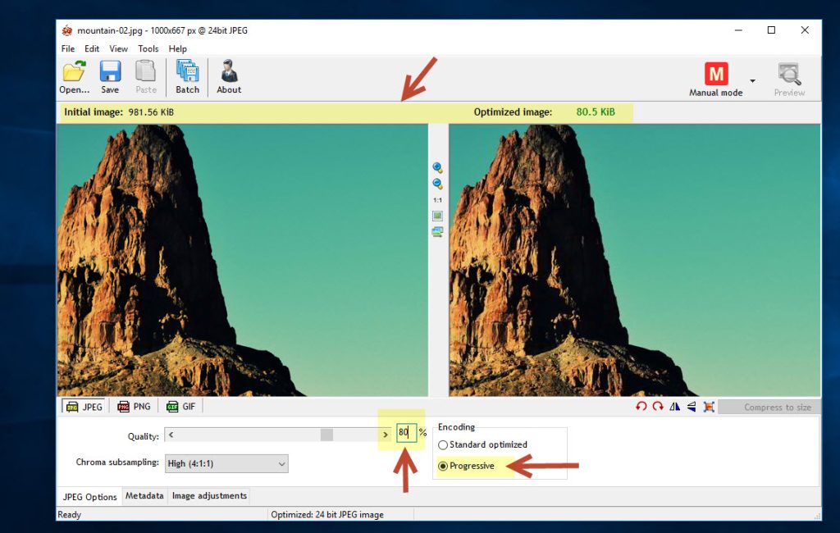Open the Tools menu
This screenshot has width=840, height=533.
click(148, 48)
